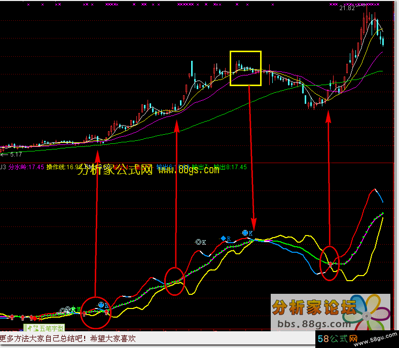Click the 操作线 indicator value label

(64, 167)
